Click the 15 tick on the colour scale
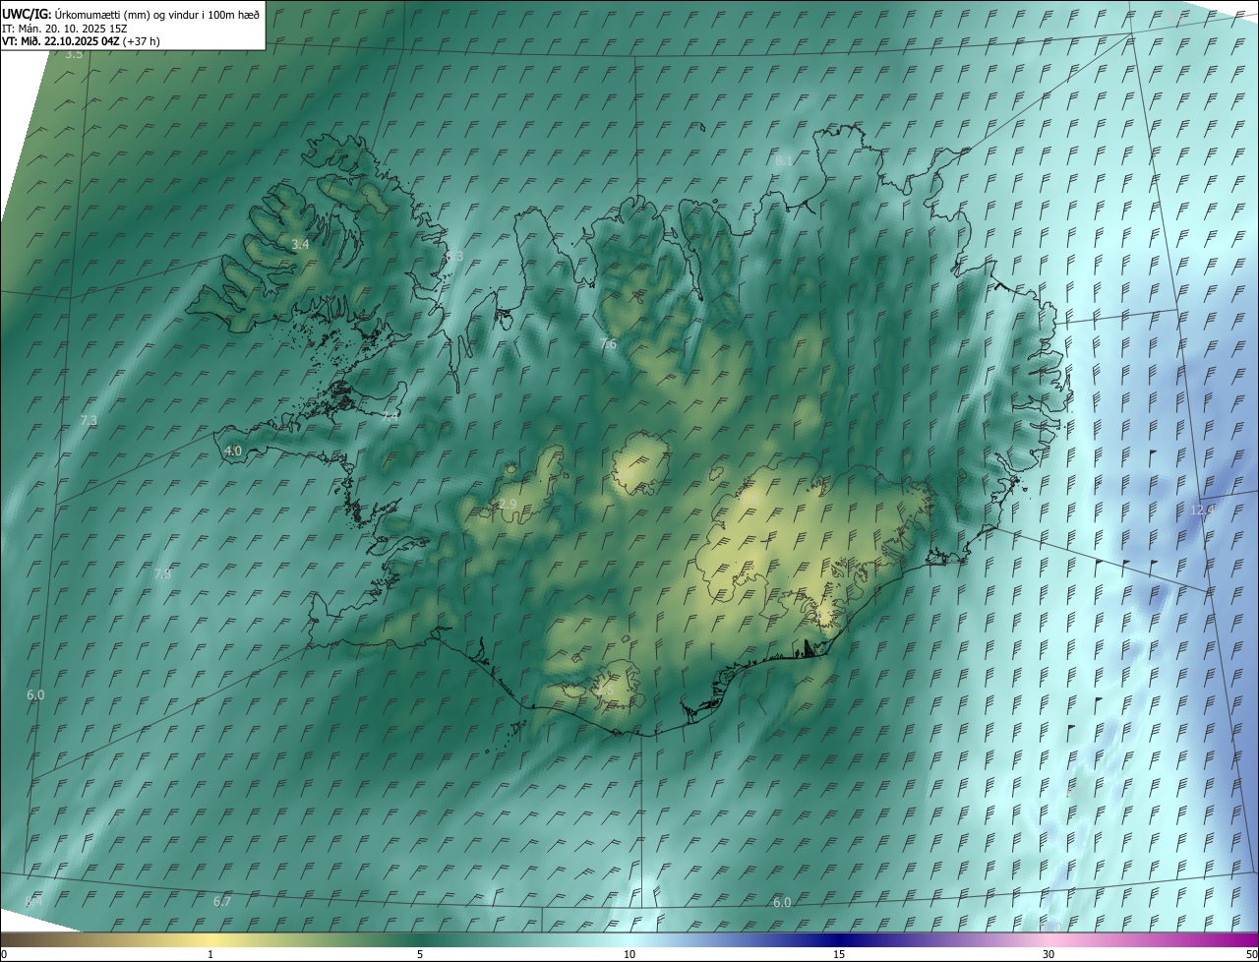The width and height of the screenshot is (1259, 962). pyautogui.click(x=839, y=954)
